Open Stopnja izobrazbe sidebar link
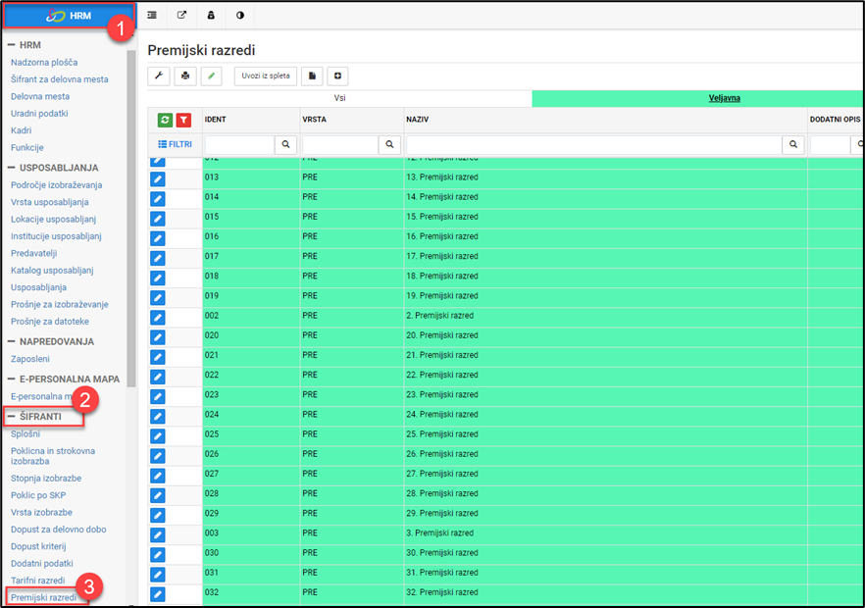865x608 pixels. click(46, 479)
